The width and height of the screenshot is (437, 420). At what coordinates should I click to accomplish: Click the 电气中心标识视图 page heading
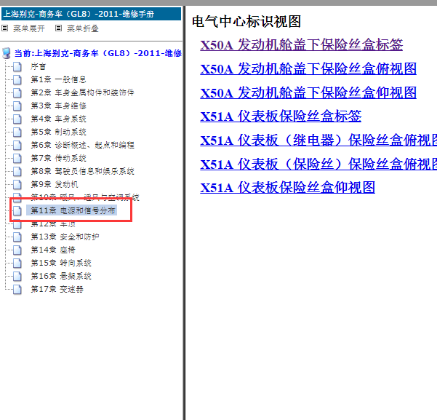point(246,22)
